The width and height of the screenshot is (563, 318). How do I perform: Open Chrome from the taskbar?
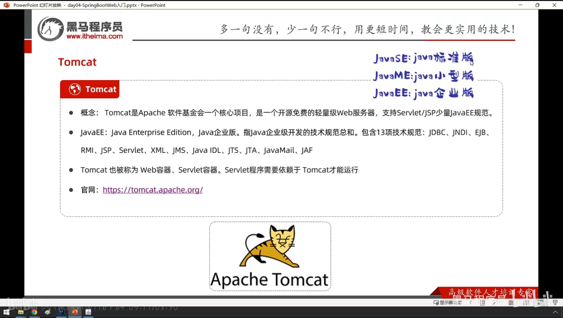[x=34, y=312]
